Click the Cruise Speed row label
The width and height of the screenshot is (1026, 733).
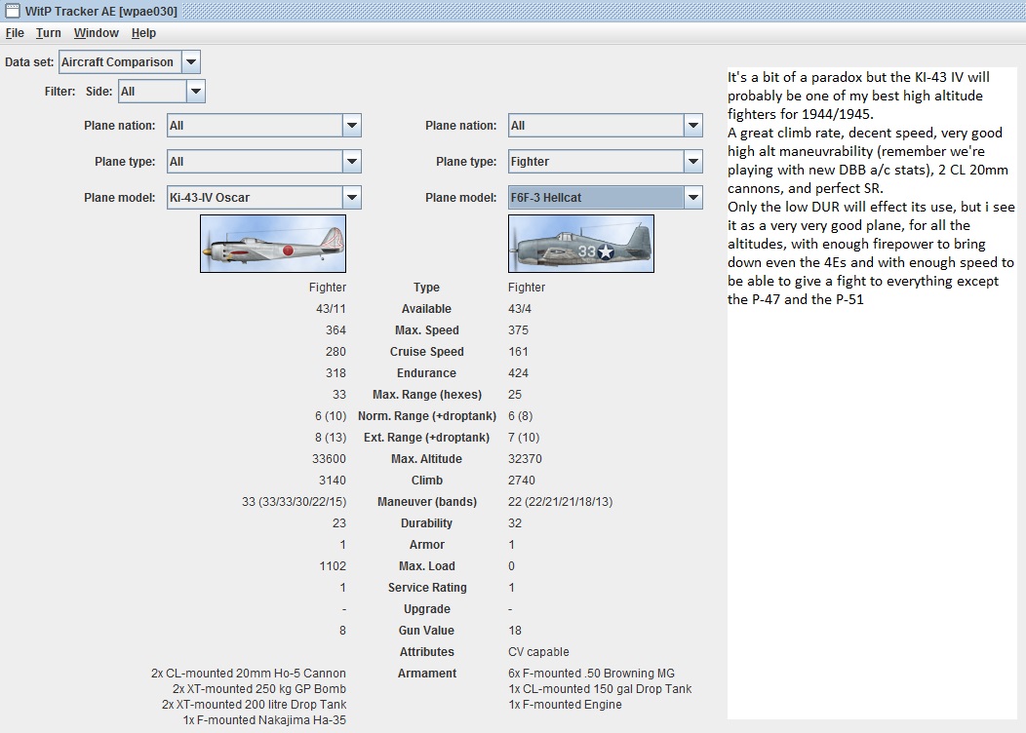coord(426,352)
